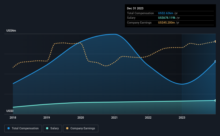Viewport: 220px width, 136px height.
Task: Toggle the Total Compensation legend button
Action: coord(23,129)
